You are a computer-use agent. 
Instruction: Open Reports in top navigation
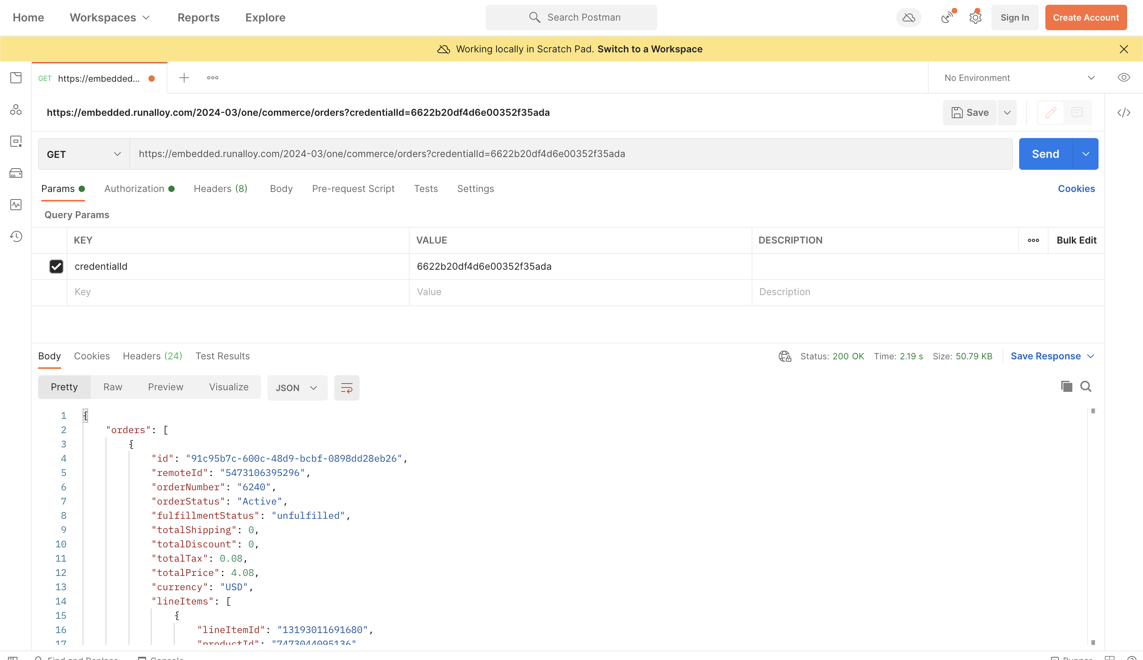(x=198, y=17)
